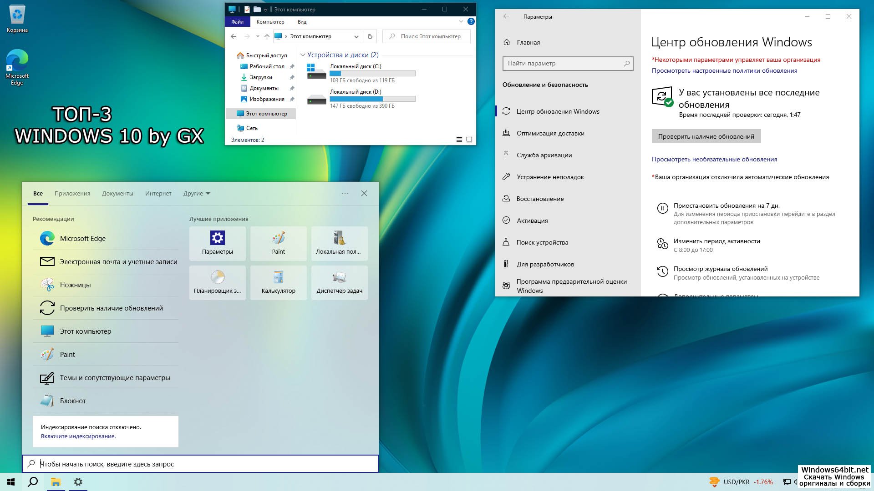Open the Вид ribbon tab
The image size is (874, 491).
(x=302, y=22)
